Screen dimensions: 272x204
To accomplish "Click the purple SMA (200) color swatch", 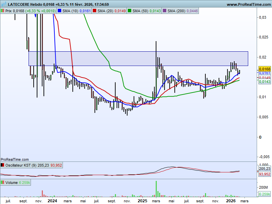I will [165, 11].
